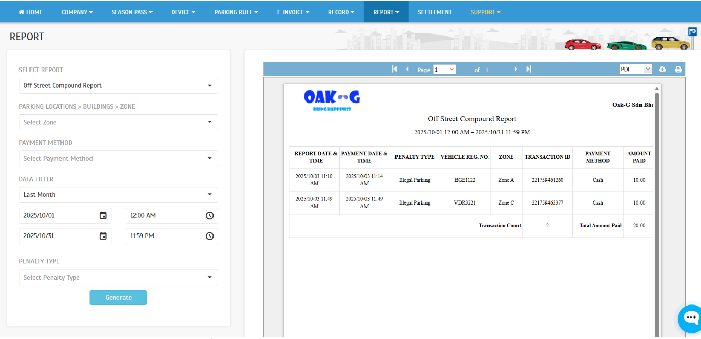Print the report using printer icon
Screen dimensions: 701x339
pyautogui.click(x=678, y=70)
